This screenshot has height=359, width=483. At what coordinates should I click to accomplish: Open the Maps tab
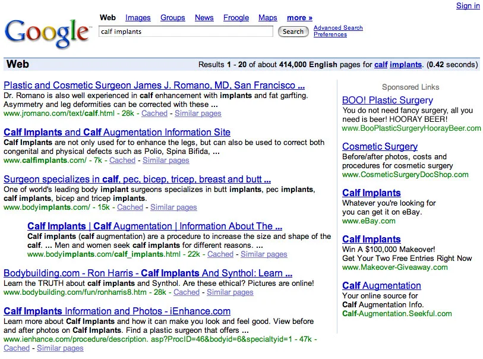(268, 18)
